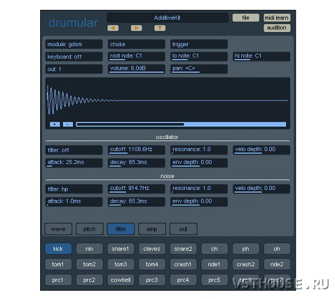Click the waveform zoom out minus button

(x=68, y=124)
